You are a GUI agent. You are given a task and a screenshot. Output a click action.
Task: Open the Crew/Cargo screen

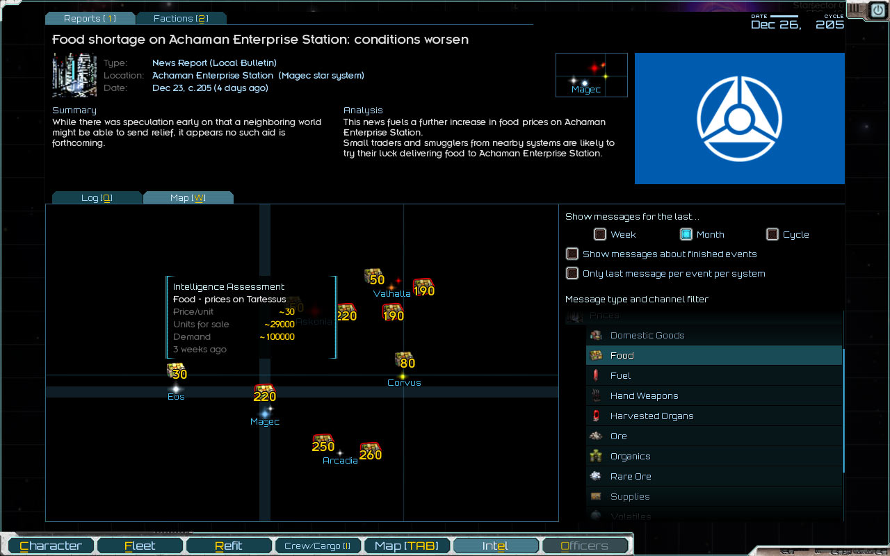[x=318, y=546]
